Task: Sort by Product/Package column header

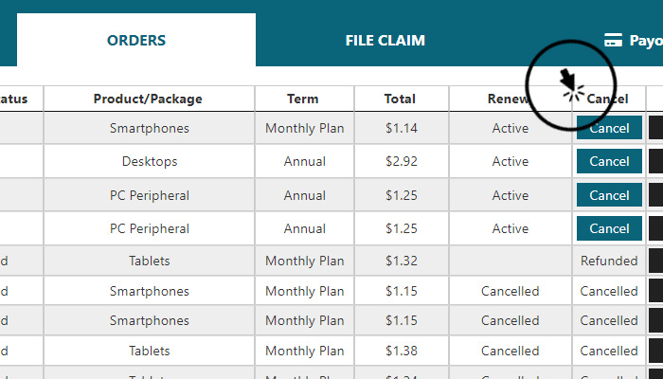Action: point(148,99)
